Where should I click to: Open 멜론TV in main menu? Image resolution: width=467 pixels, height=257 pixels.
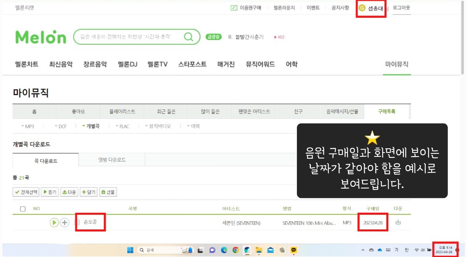[158, 64]
